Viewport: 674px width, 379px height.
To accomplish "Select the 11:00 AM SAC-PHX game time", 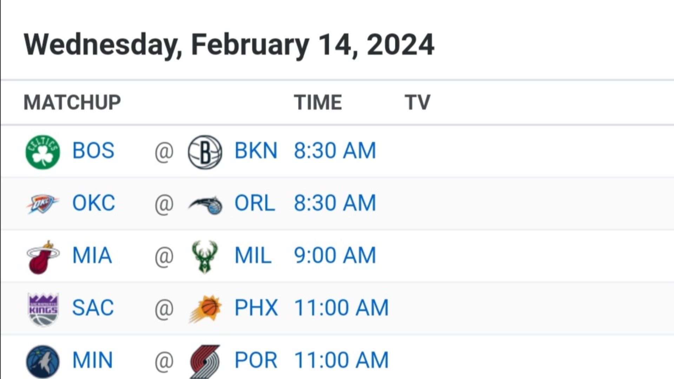I will [341, 307].
